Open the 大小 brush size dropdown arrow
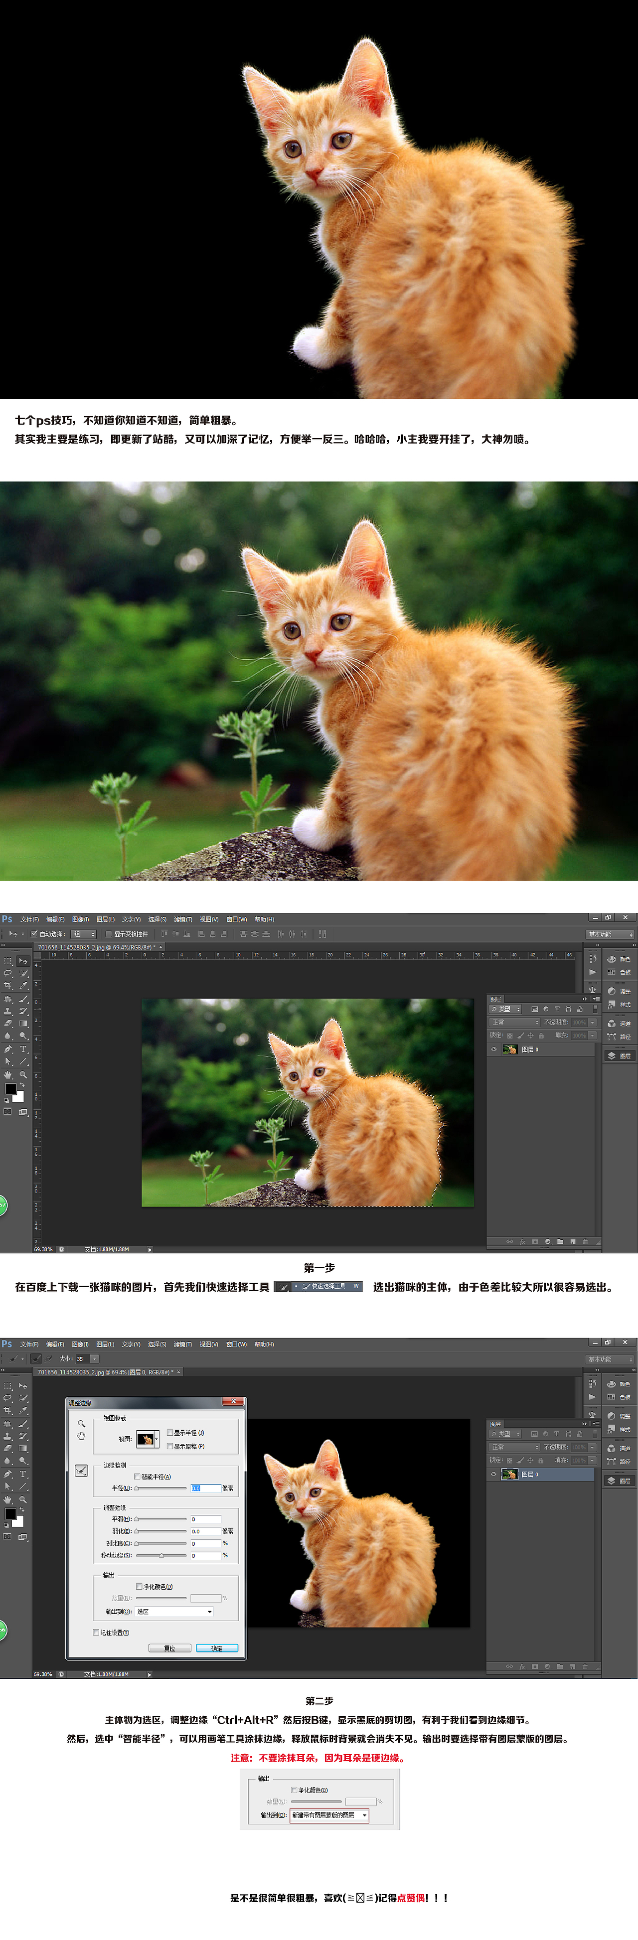The width and height of the screenshot is (638, 1940). tap(94, 1358)
